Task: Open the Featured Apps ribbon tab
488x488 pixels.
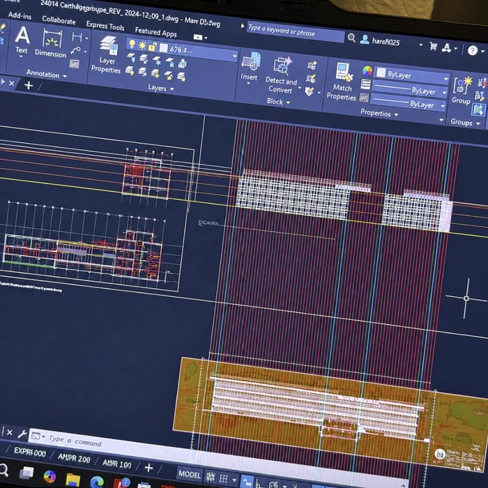Action: pos(155,32)
